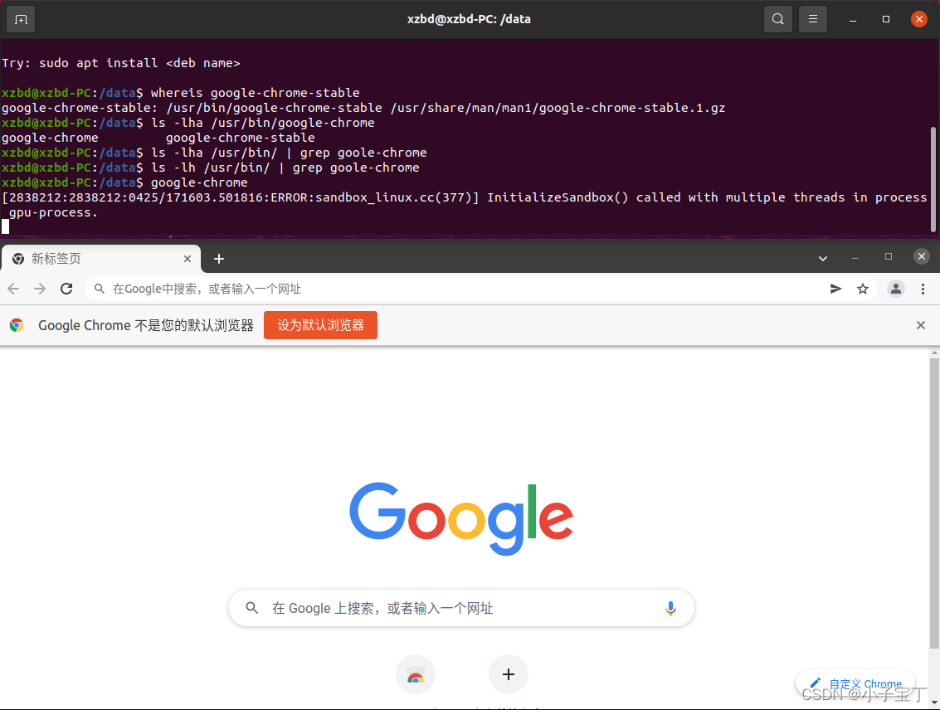Go forward with the Chrome forward arrow
The height and width of the screenshot is (710, 940).
click(x=40, y=289)
